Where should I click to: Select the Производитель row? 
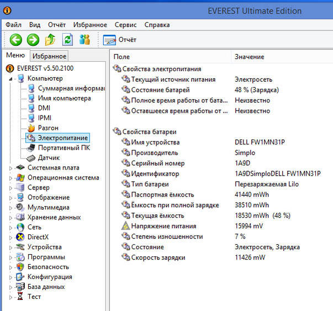pyautogui.click(x=221, y=152)
